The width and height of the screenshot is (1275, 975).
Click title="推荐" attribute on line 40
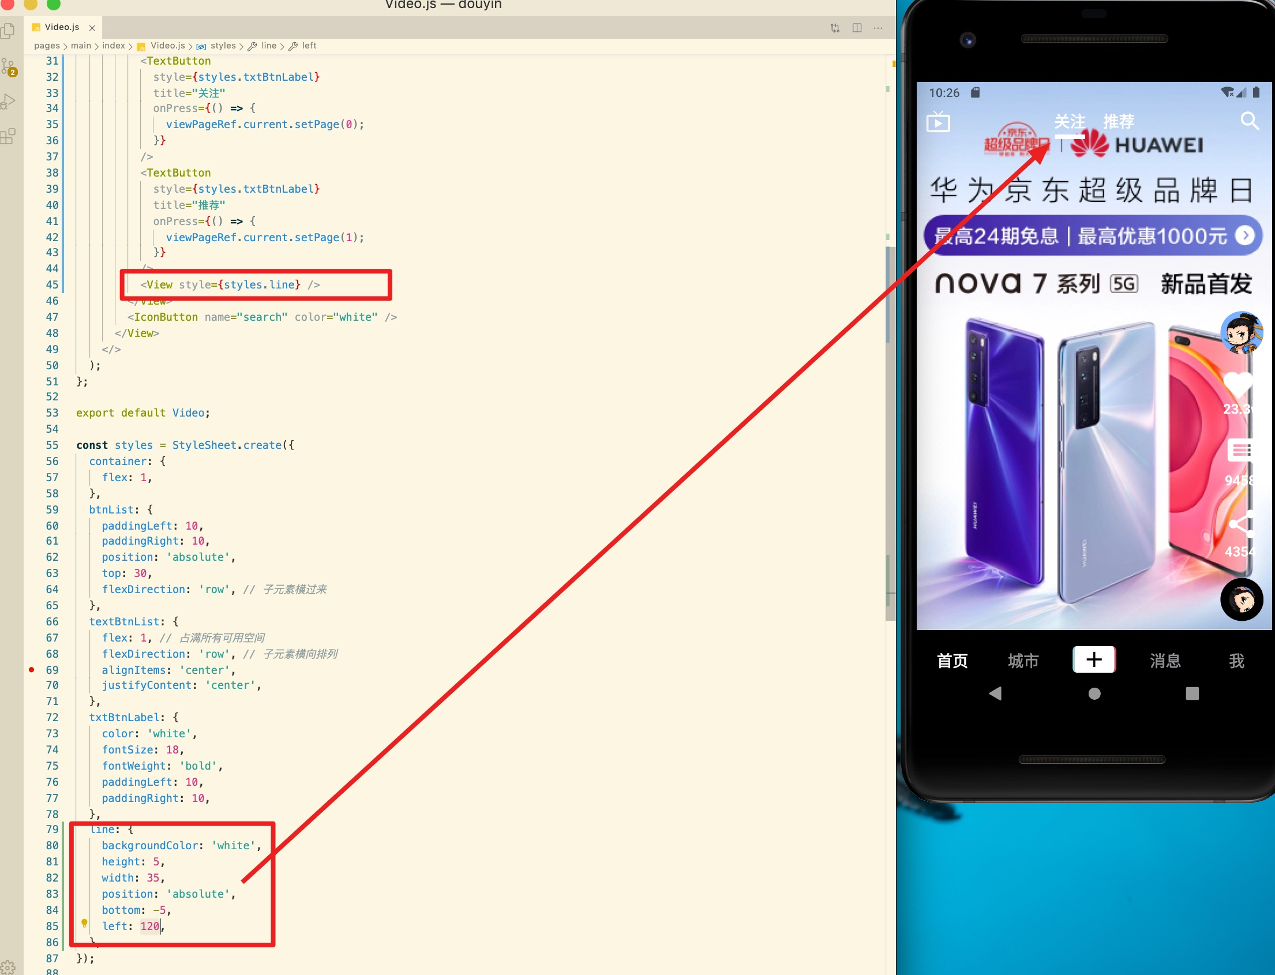(x=189, y=205)
